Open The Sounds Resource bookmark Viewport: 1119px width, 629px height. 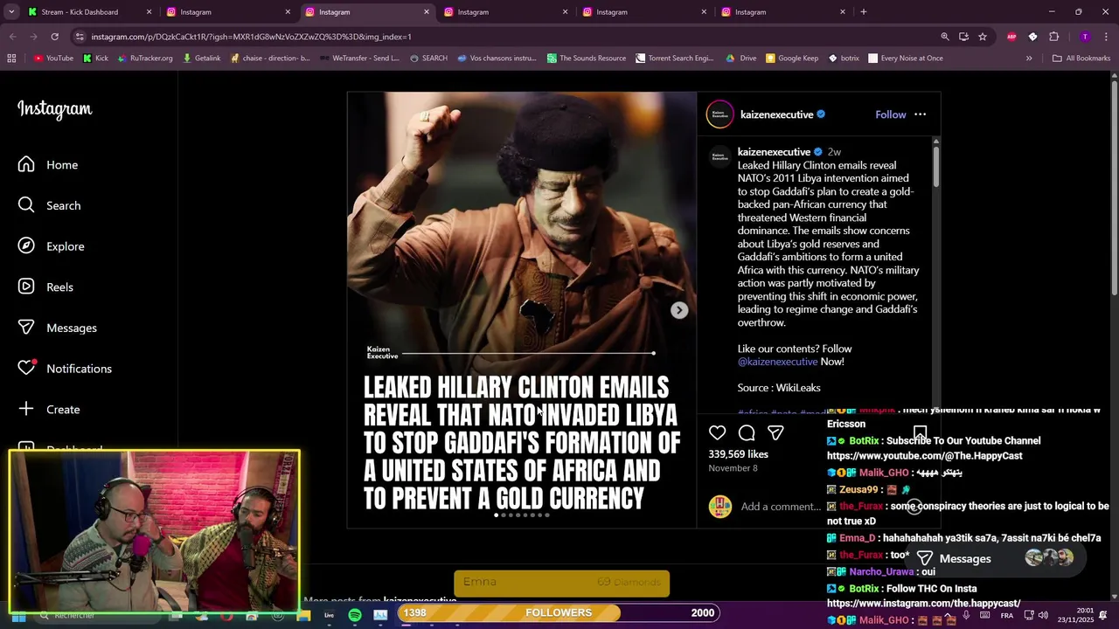pos(586,59)
